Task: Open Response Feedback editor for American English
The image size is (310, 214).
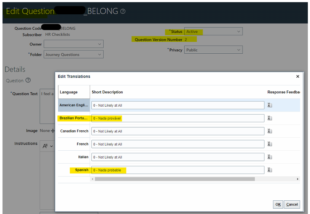Action: click(270, 105)
